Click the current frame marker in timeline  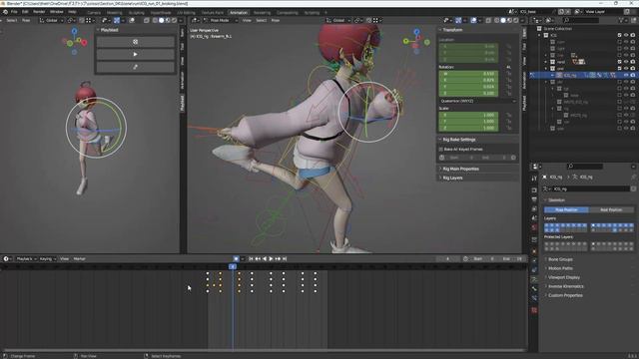pyautogui.click(x=233, y=266)
